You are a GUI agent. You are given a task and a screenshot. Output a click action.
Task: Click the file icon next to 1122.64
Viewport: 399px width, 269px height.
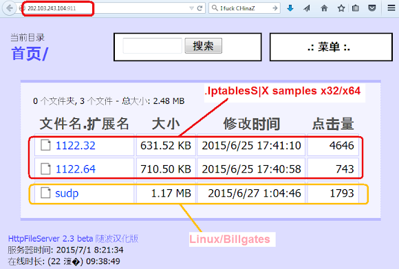click(45, 169)
